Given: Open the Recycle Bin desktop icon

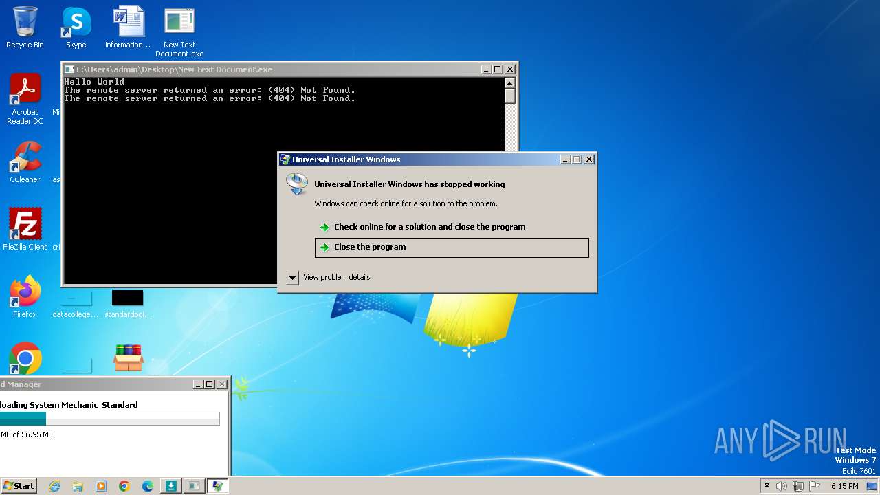Looking at the screenshot, I should (x=25, y=27).
